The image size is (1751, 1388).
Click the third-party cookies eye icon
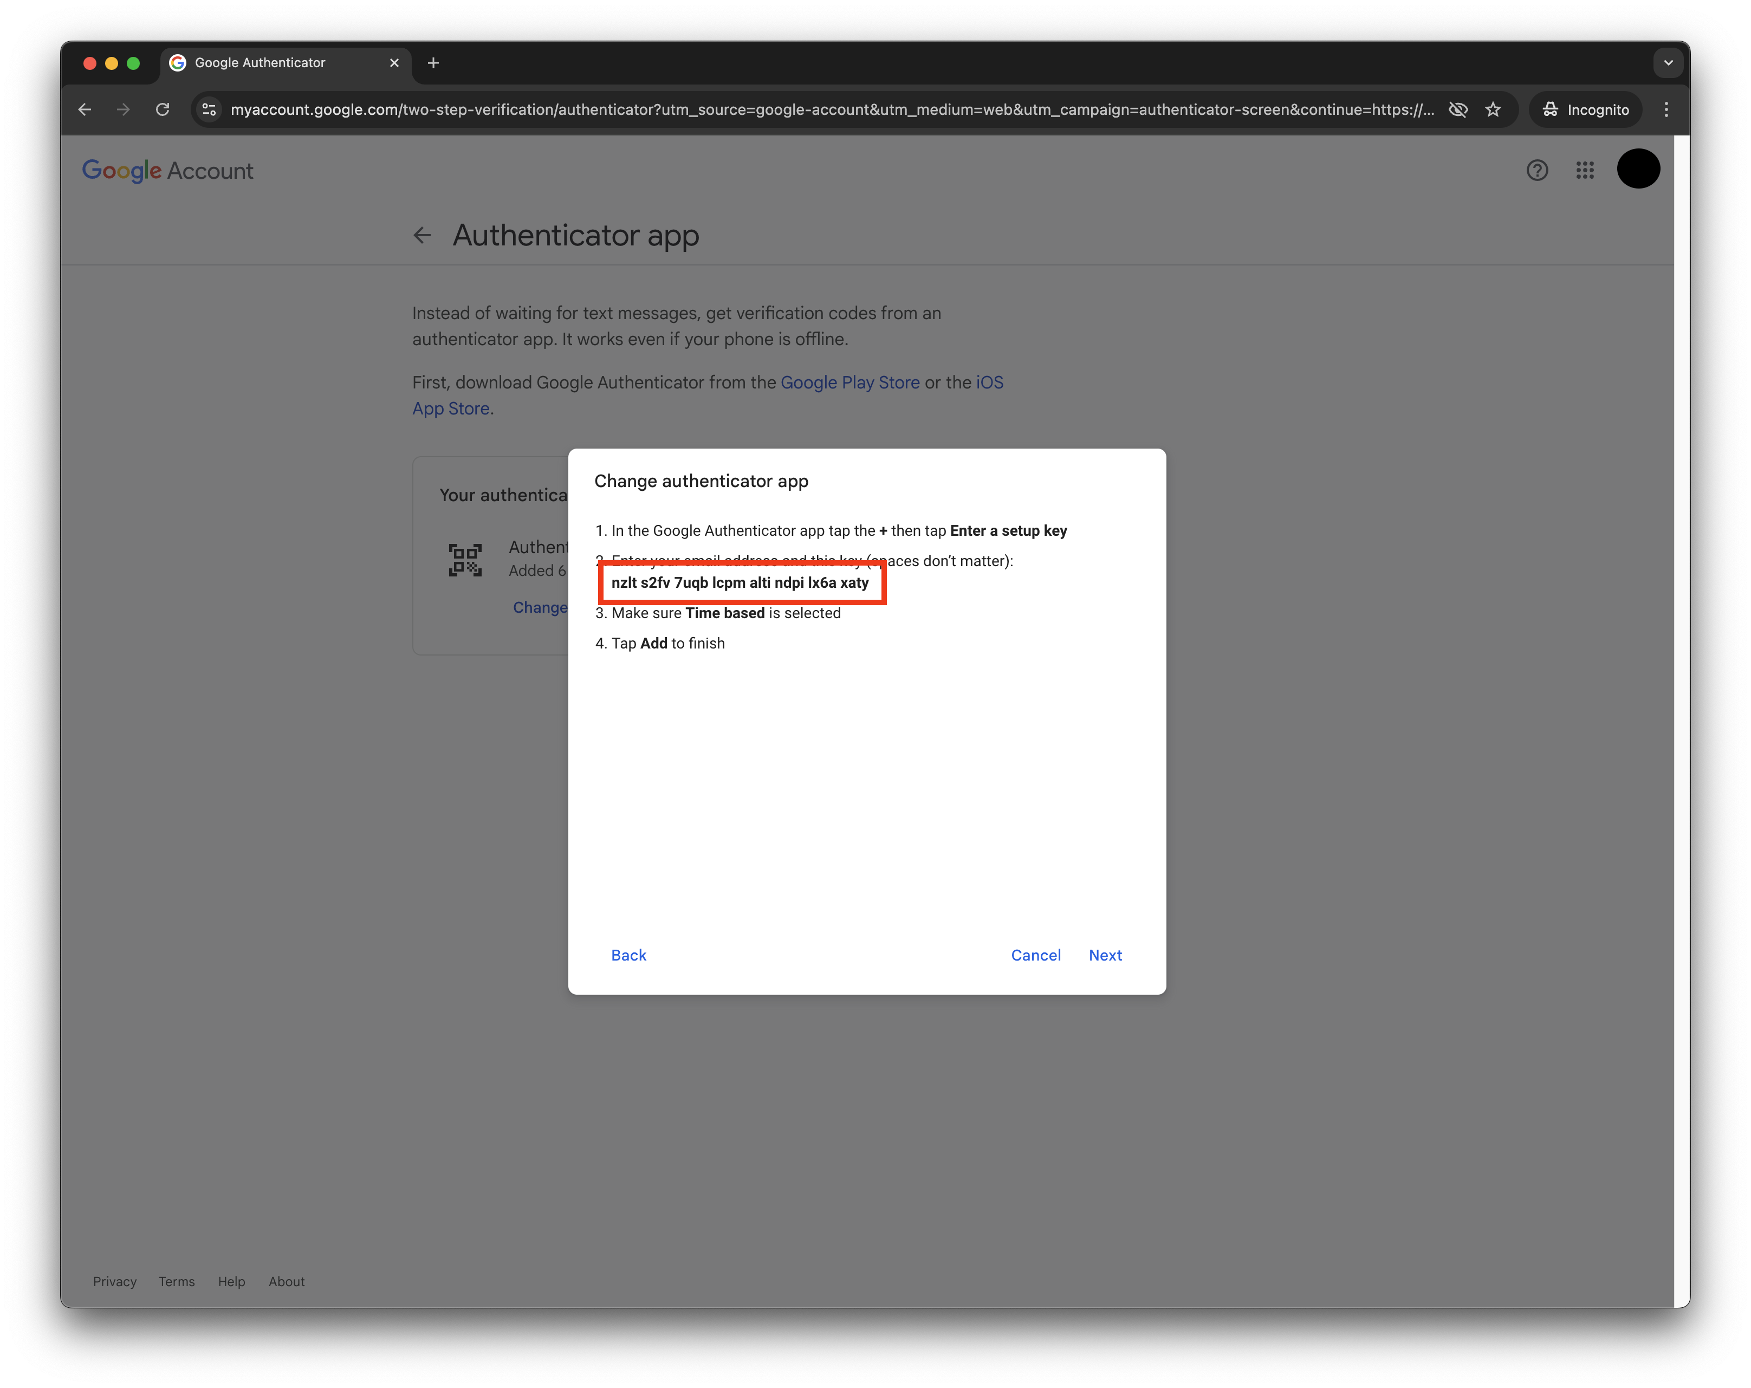(1458, 109)
